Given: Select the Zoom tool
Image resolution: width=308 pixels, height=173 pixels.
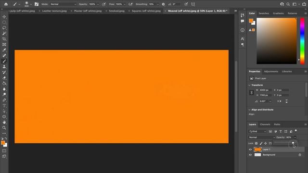Looking at the screenshot, I should [x=4, y=128].
